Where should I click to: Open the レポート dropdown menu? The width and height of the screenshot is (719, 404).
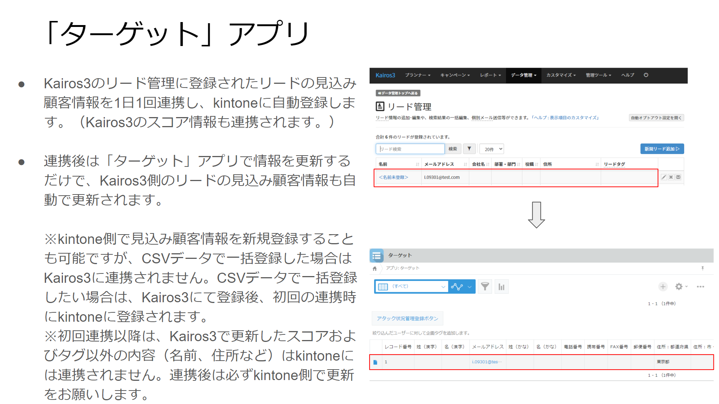click(490, 75)
